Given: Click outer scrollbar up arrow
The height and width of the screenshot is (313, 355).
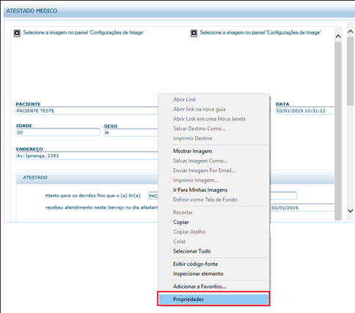Looking at the screenshot, I should (351, 32).
